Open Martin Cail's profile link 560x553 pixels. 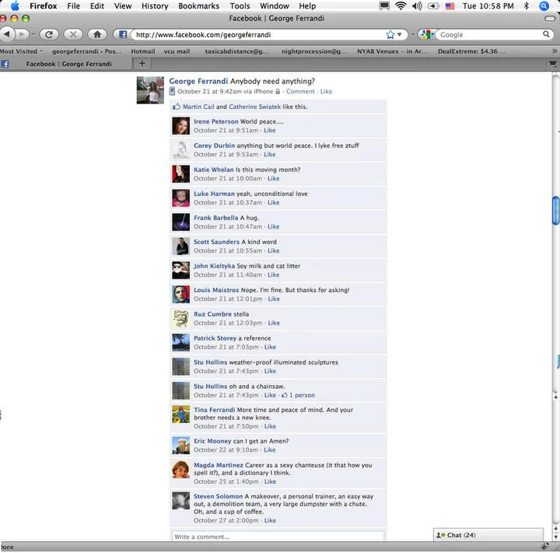198,107
